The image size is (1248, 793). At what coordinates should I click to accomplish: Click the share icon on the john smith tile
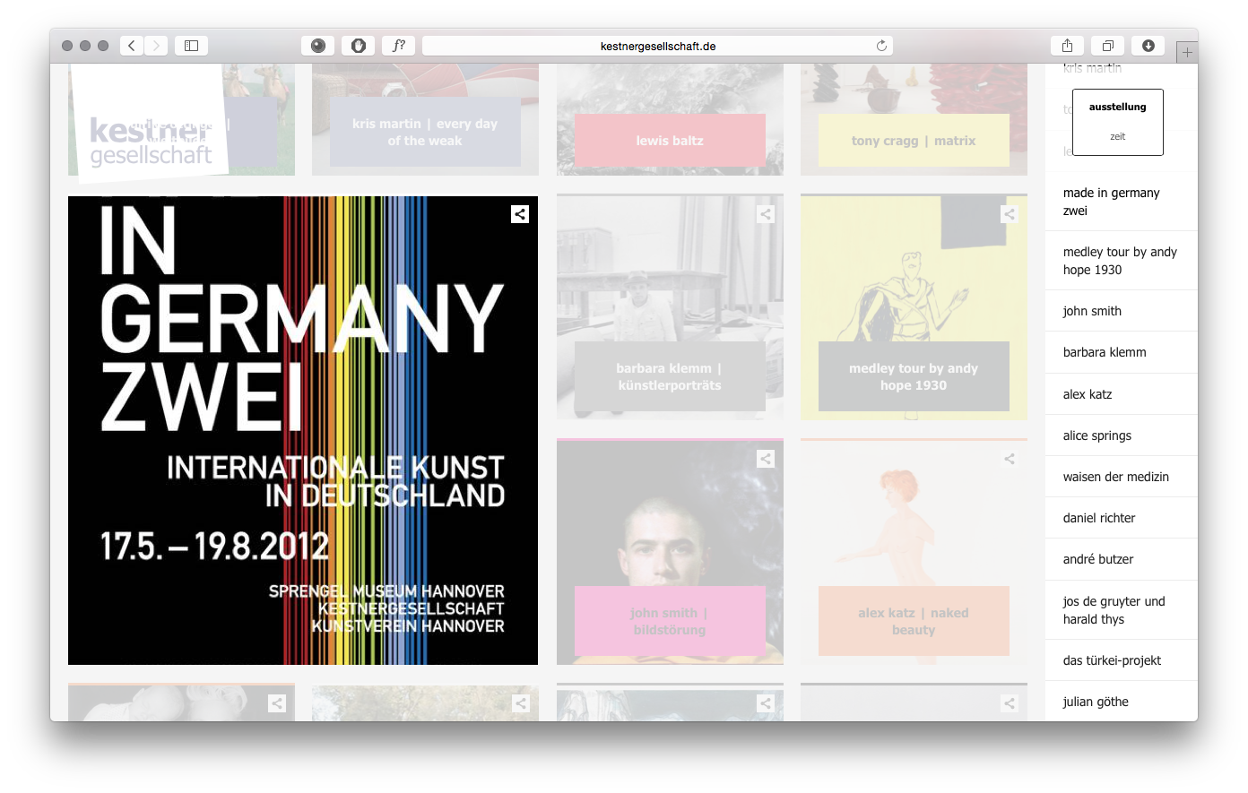tap(766, 459)
